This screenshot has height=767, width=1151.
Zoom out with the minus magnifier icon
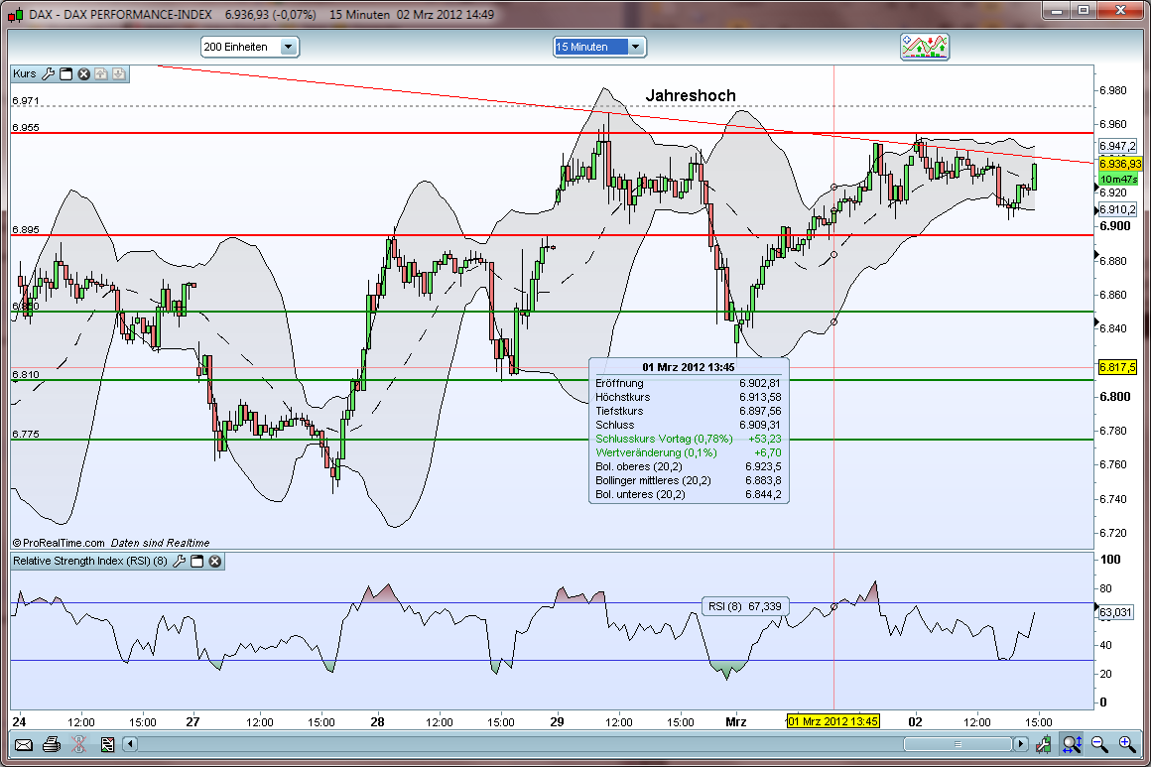1099,744
